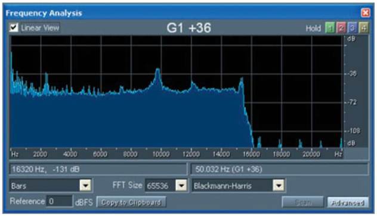Click the G1 +36 note label
Image resolution: width=377 pixels, height=216 pixels.
[x=189, y=28]
